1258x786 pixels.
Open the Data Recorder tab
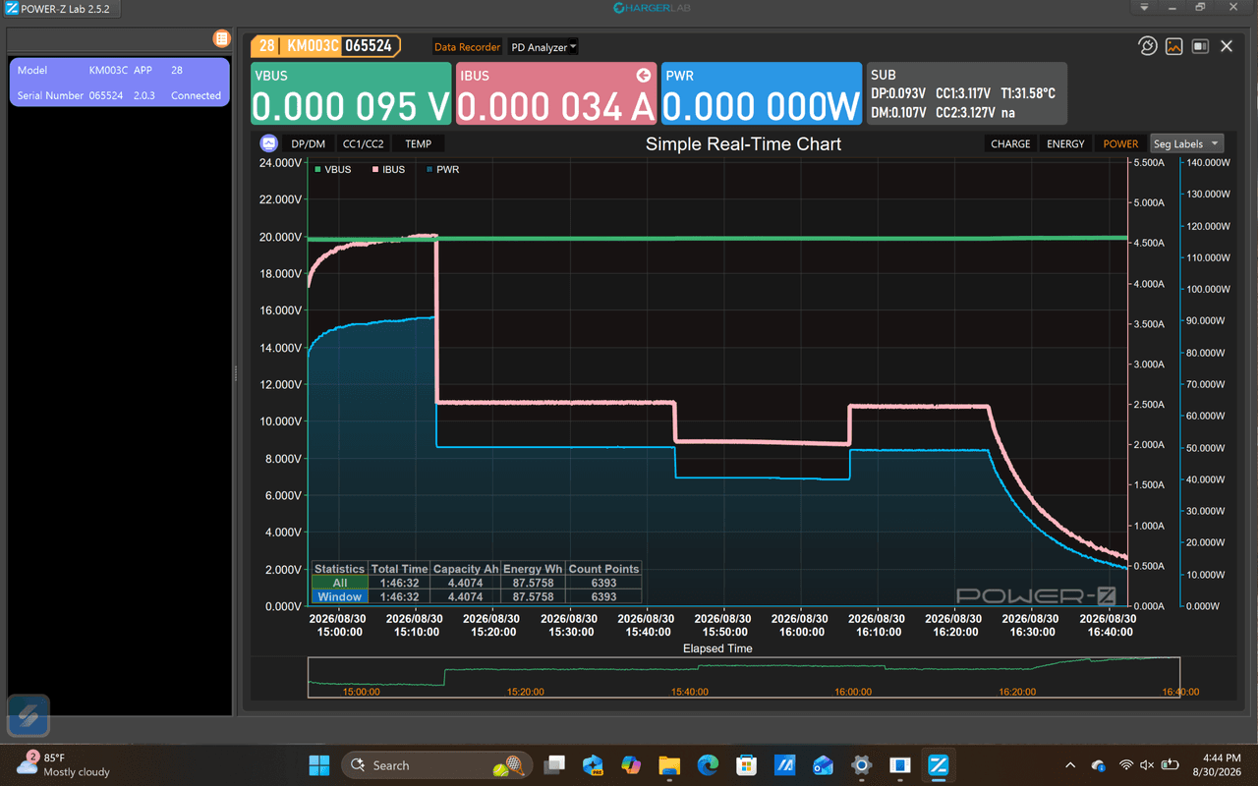tap(467, 47)
